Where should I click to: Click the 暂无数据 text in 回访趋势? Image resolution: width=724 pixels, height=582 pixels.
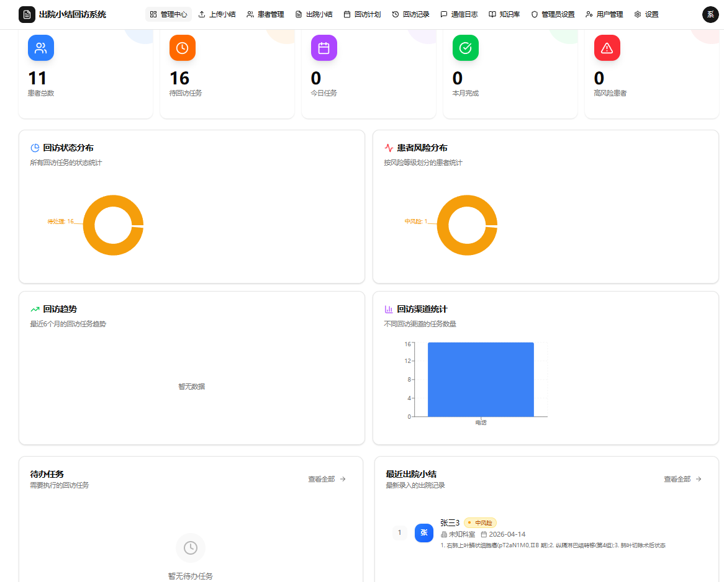[x=192, y=387]
